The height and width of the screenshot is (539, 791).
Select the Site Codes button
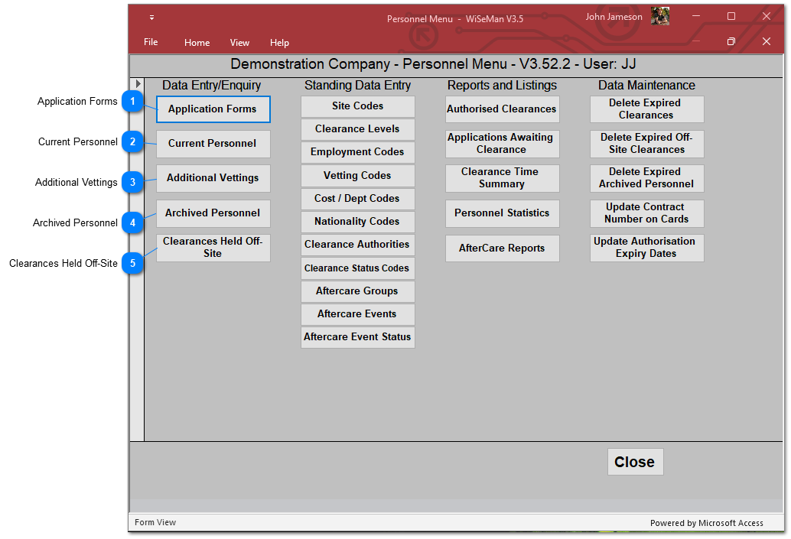pyautogui.click(x=357, y=106)
